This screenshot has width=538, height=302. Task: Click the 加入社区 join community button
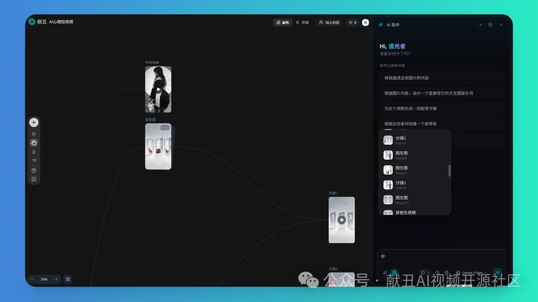(329, 22)
